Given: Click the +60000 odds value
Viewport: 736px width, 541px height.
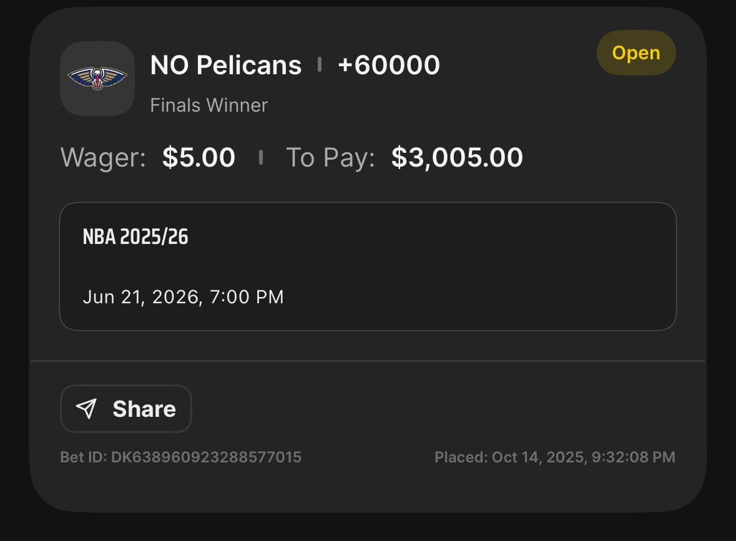Looking at the screenshot, I should tap(388, 65).
